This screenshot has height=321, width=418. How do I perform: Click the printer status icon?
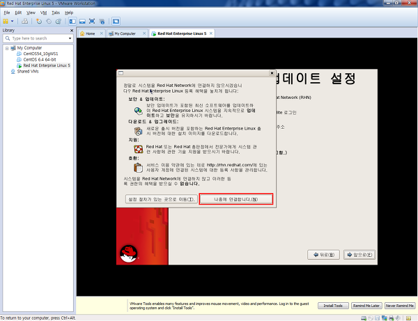(x=392, y=318)
